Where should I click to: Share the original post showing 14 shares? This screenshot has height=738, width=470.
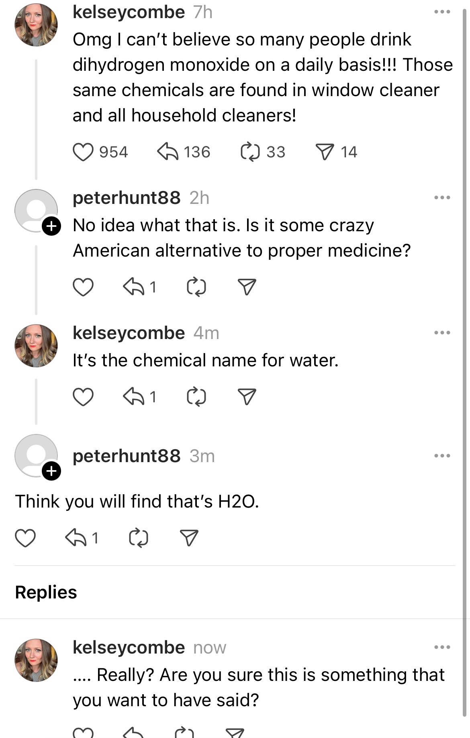pyautogui.click(x=325, y=152)
